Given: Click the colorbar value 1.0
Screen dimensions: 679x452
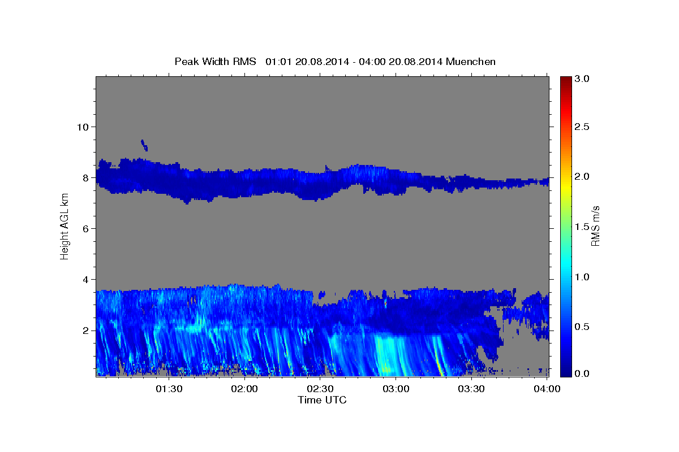Looking at the screenshot, I should click(x=583, y=277).
